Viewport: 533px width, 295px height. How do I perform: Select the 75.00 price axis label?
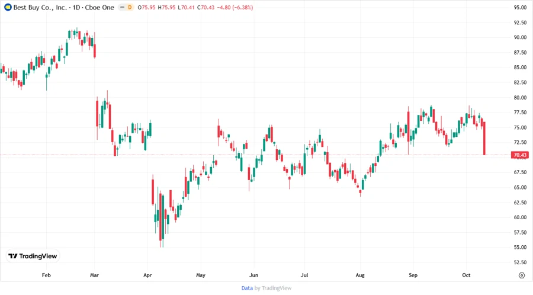point(520,127)
